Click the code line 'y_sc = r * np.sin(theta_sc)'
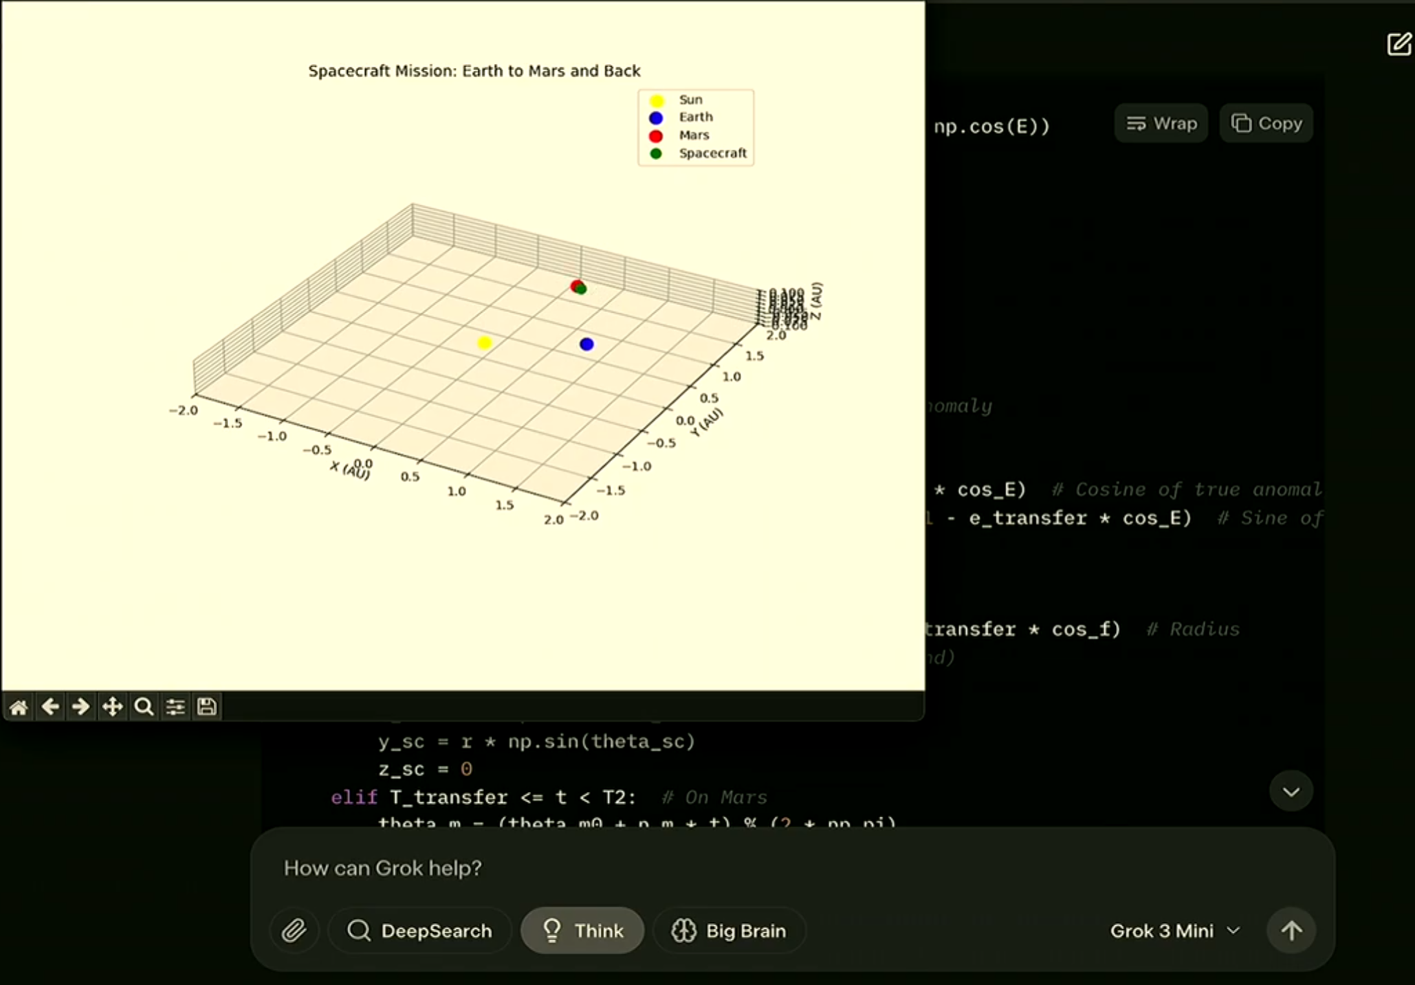The width and height of the screenshot is (1415, 985). pos(537,742)
